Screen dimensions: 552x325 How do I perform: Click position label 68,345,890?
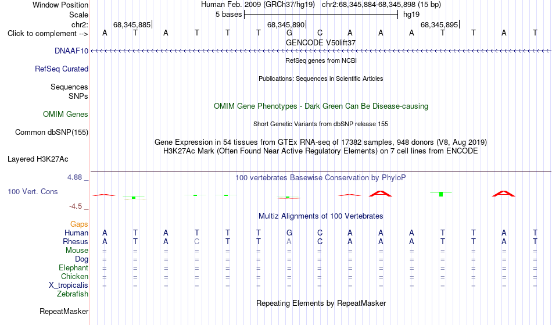pyautogui.click(x=285, y=25)
